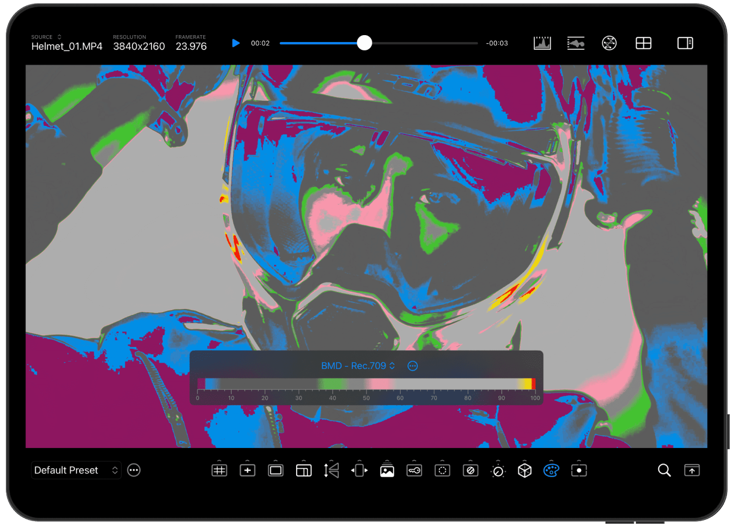This screenshot has height=527, width=733.
Task: Toggle the vertical flip control
Action: coord(331,470)
